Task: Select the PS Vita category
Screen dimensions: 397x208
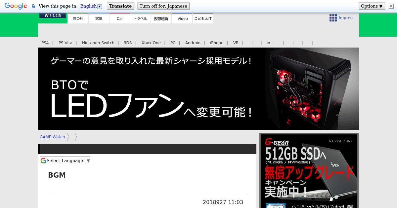Action: click(66, 43)
